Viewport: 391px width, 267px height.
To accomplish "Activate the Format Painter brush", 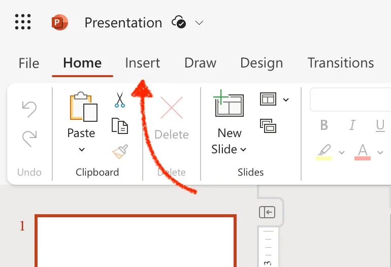I will pyautogui.click(x=120, y=151).
